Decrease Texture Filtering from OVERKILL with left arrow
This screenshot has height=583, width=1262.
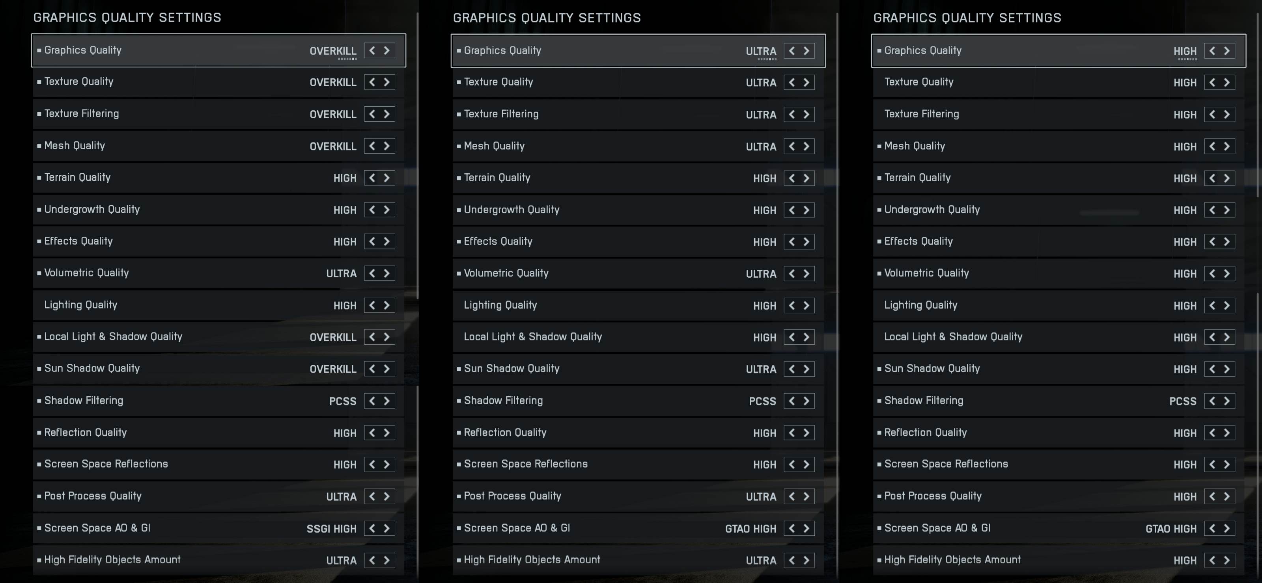[372, 114]
